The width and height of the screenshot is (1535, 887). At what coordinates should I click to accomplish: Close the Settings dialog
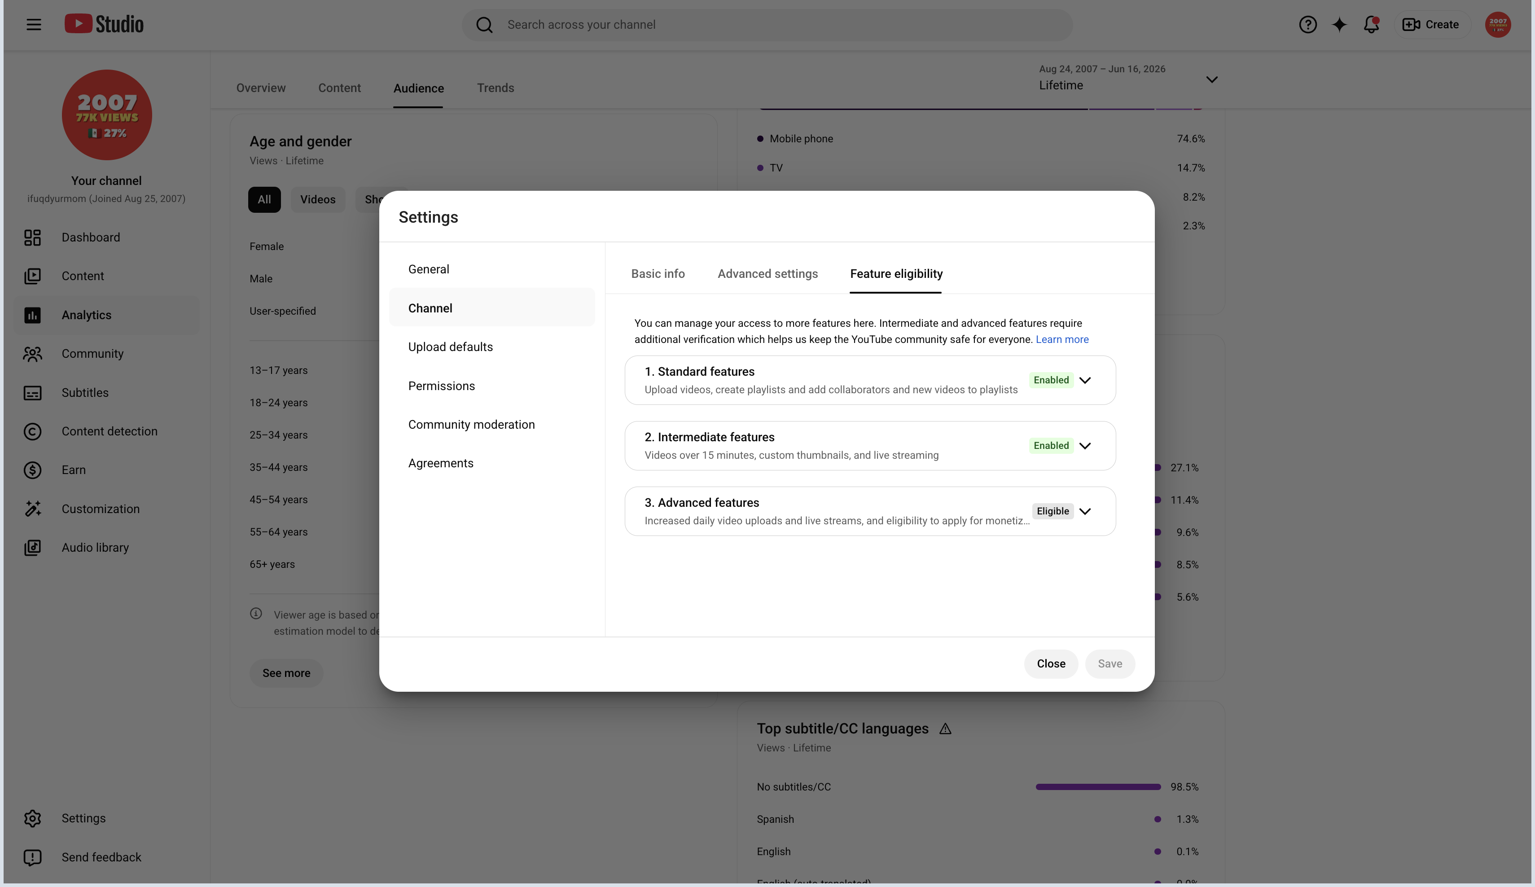tap(1051, 663)
